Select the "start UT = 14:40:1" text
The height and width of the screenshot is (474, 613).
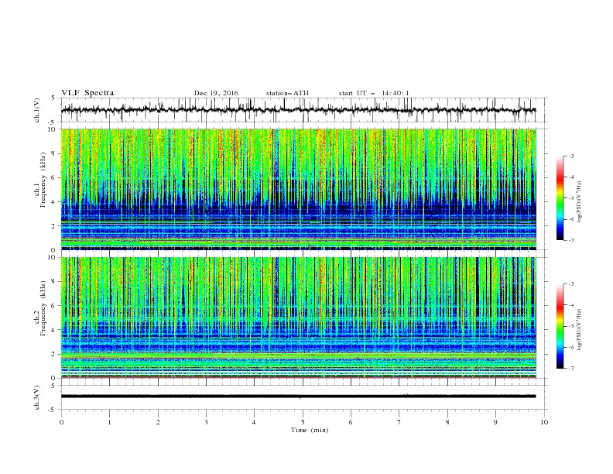pos(374,93)
